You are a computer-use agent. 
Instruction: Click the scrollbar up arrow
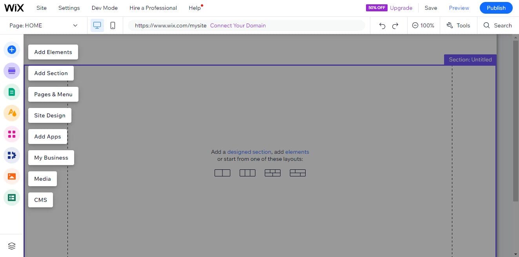point(516,37)
